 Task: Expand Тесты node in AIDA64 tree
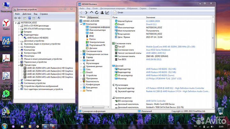(81, 91)
